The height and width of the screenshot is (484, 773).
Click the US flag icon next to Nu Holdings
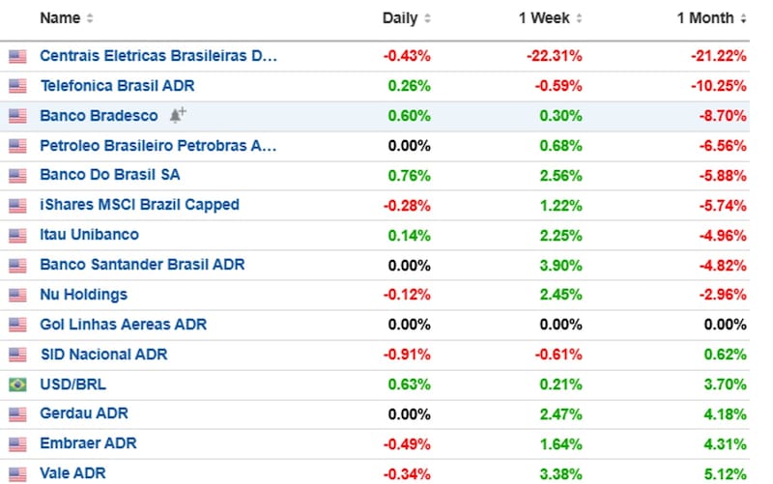click(x=16, y=296)
